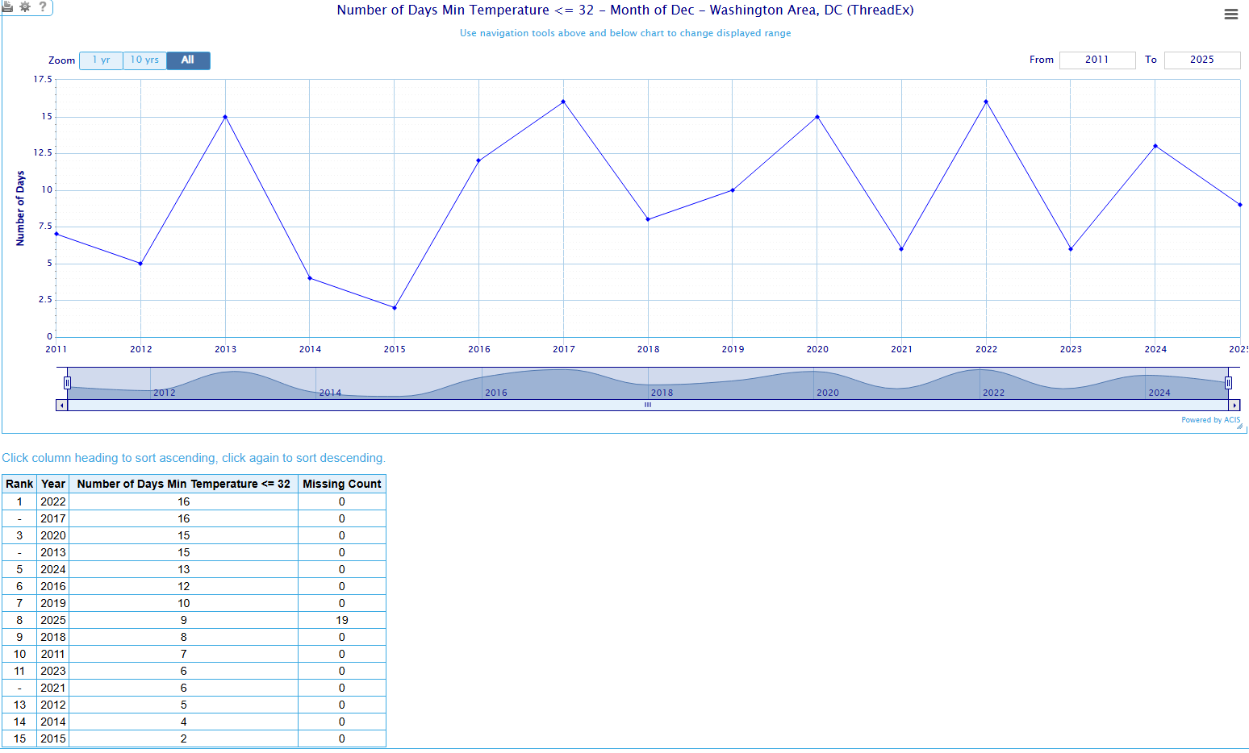This screenshot has height=753, width=1249.
Task: Open the chart hamburger context menu
Action: 1230,15
